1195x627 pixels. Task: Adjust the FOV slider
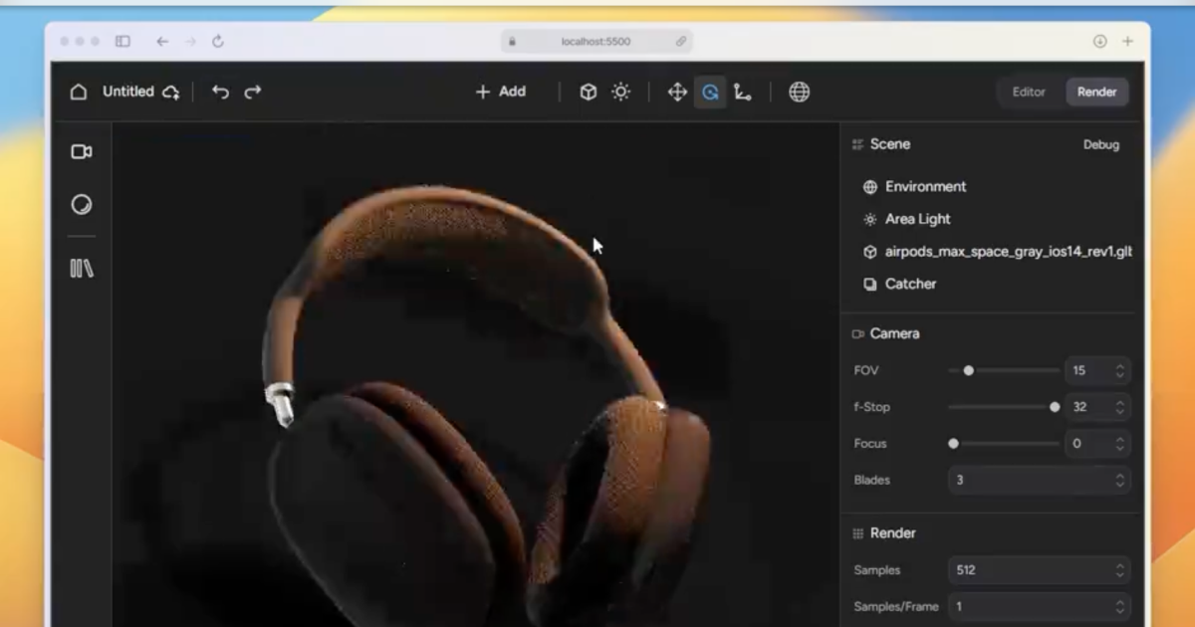[x=1004, y=370]
